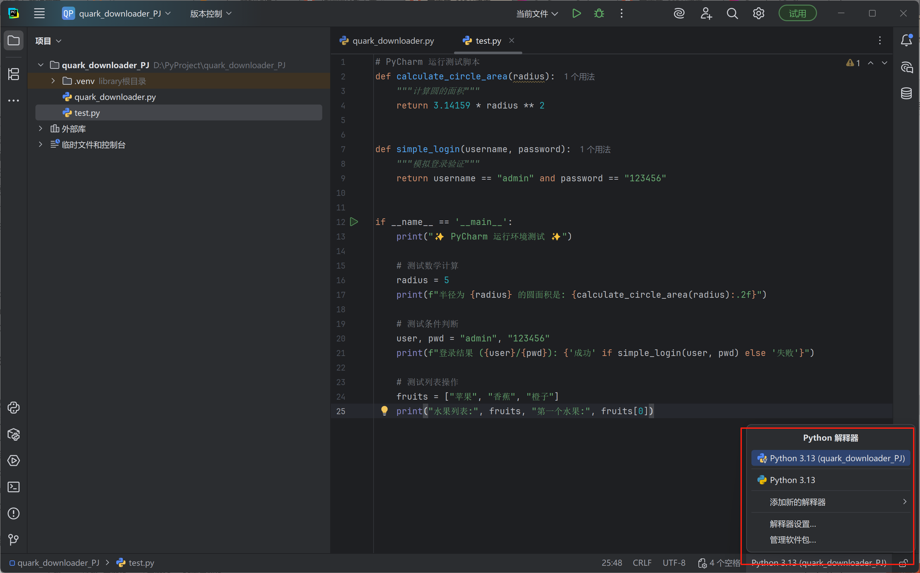
Task: Open settings via the gear icon
Action: tap(759, 13)
